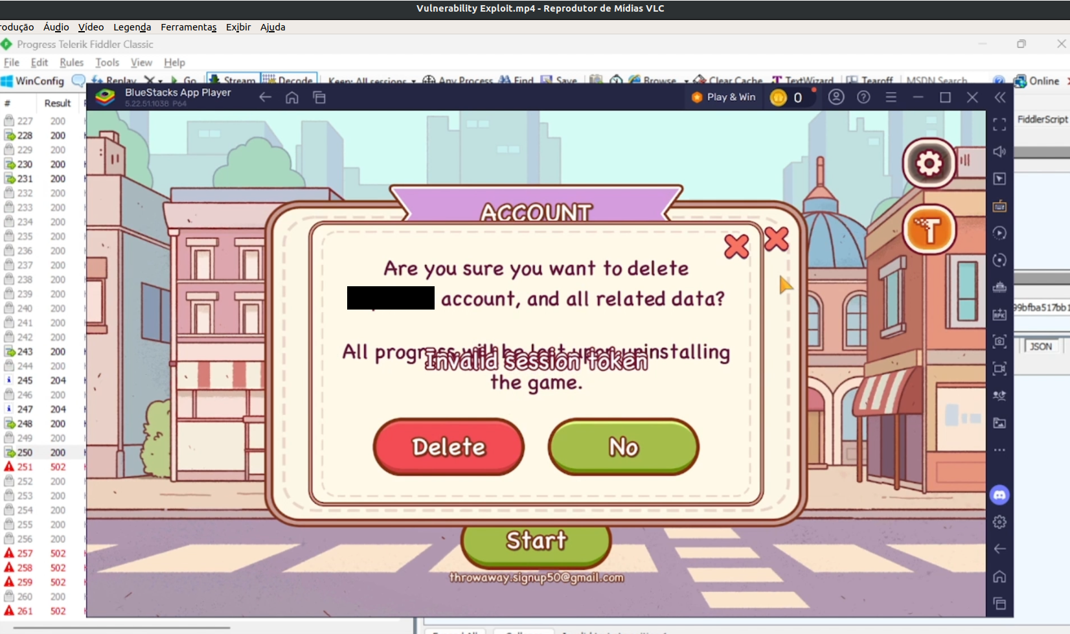Show more BlueStacks sidebar options
This screenshot has height=634, width=1070.
(999, 450)
